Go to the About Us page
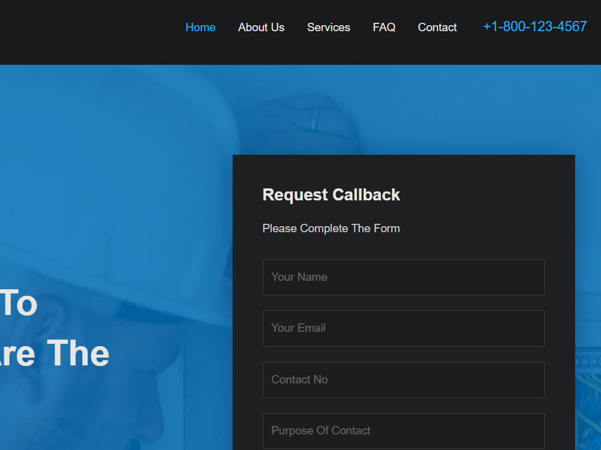The height and width of the screenshot is (450, 601). click(x=261, y=27)
